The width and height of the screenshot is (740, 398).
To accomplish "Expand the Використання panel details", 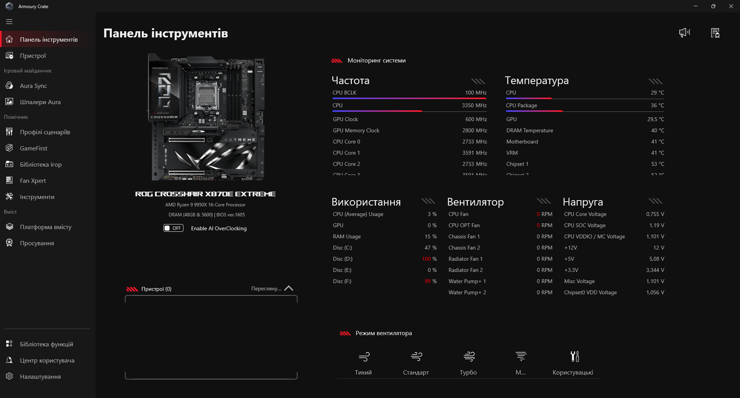I will 428,201.
